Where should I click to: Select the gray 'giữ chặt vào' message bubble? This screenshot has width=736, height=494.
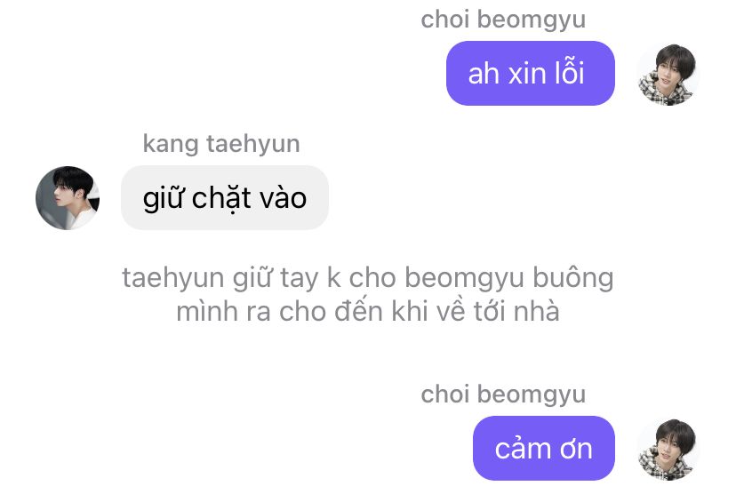point(225,197)
